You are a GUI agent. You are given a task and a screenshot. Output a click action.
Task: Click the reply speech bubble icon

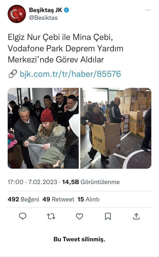click(23, 216)
